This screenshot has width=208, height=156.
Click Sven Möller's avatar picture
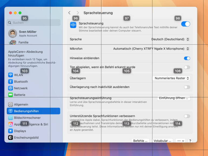(13, 33)
